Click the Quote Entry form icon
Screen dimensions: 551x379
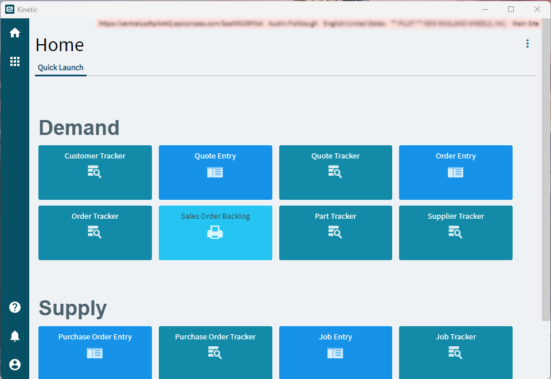coord(215,172)
